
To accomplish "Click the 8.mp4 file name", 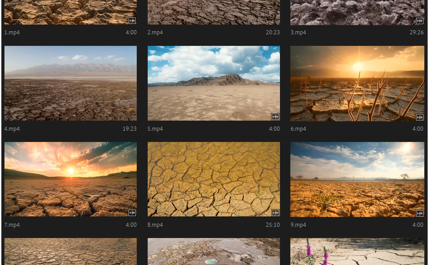I will point(155,225).
